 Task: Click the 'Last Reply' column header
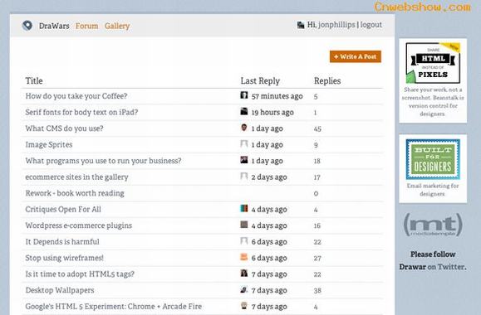[x=260, y=80]
